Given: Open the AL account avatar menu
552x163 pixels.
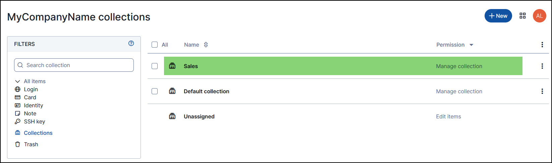Looking at the screenshot, I should pyautogui.click(x=539, y=16).
